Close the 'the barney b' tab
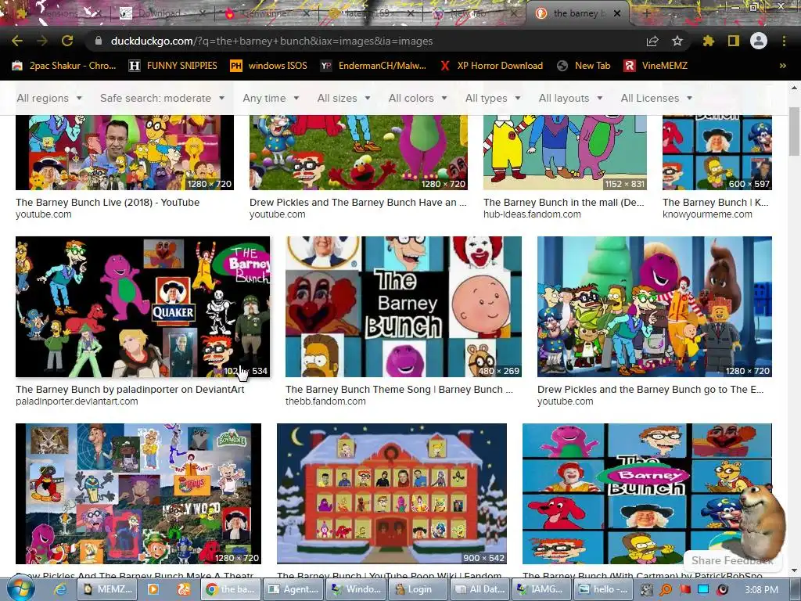The image size is (801, 601). (x=617, y=13)
